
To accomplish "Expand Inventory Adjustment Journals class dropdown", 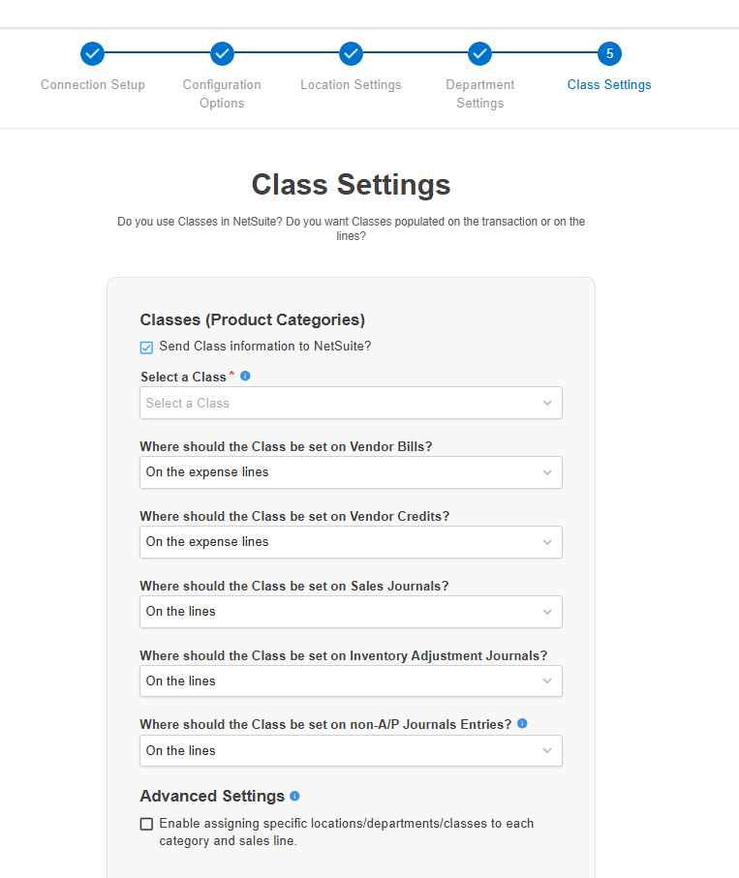I will 351,681.
